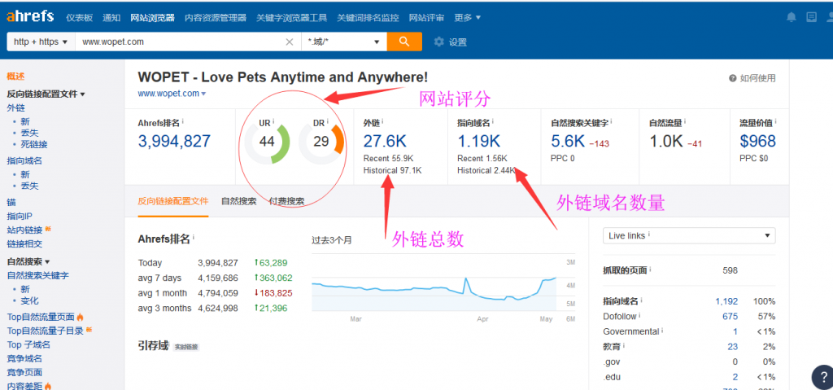Collapse the 反向链接配置文件 sidebar section
Screen dimensions: 833x390
[46, 94]
